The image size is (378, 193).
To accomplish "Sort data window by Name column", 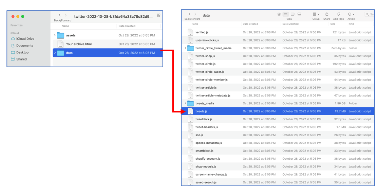I will coord(195,24).
